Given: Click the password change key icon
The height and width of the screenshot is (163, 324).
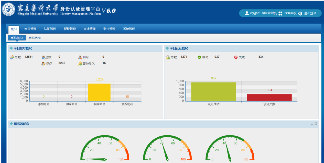Looking at the screenshot, I should (80, 63).
